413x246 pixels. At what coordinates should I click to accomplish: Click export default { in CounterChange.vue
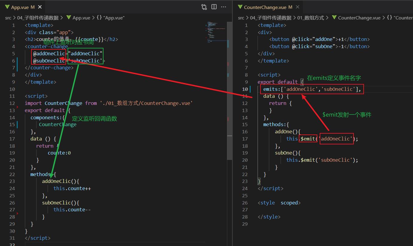[x=281, y=82]
